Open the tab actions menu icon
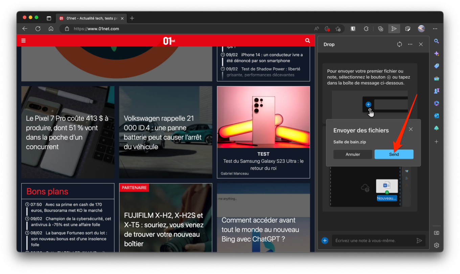460x274 pixels. pyautogui.click(x=49, y=18)
